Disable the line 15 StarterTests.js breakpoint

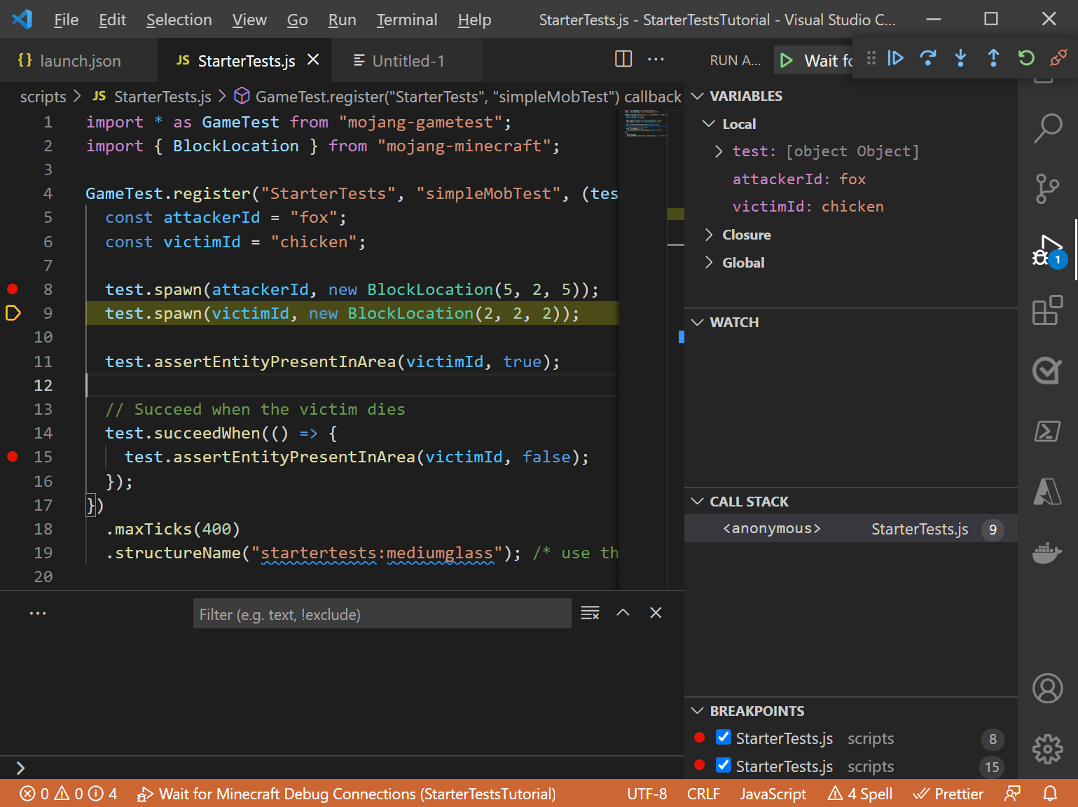724,766
